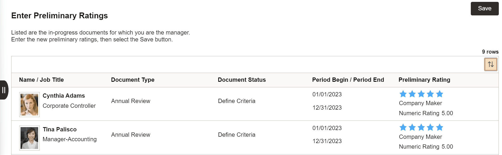
Task: Set Cynthia Adams rating to two stars
Action: [x=412, y=94]
